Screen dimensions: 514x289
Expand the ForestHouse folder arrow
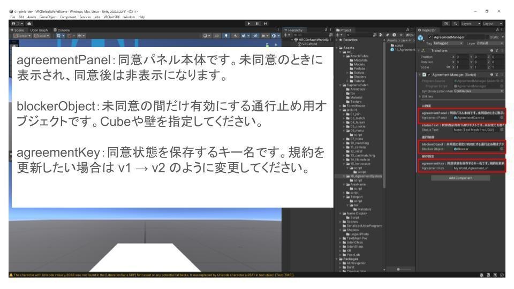341,106
